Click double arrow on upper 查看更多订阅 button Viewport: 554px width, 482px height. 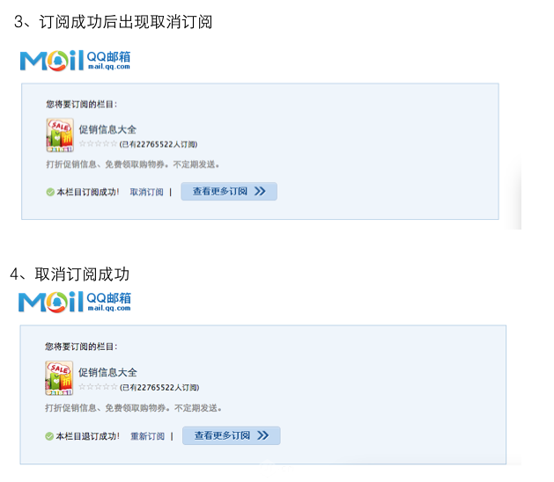click(x=260, y=191)
